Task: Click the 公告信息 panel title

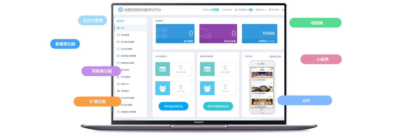Action: pyautogui.click(x=248, y=56)
